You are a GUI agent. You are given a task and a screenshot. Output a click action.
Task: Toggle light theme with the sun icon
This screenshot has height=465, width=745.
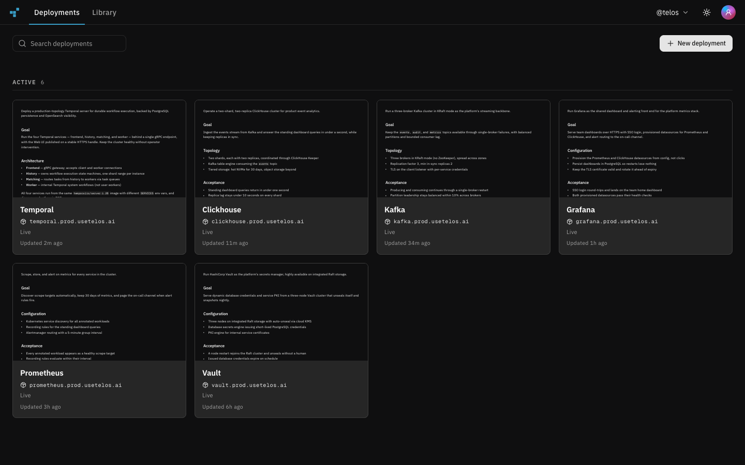(707, 12)
